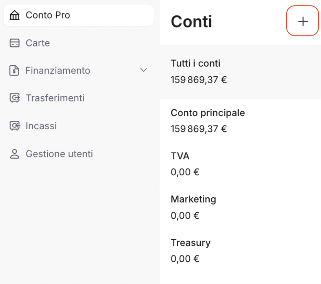
Task: Select the TVA account
Action: point(240,164)
